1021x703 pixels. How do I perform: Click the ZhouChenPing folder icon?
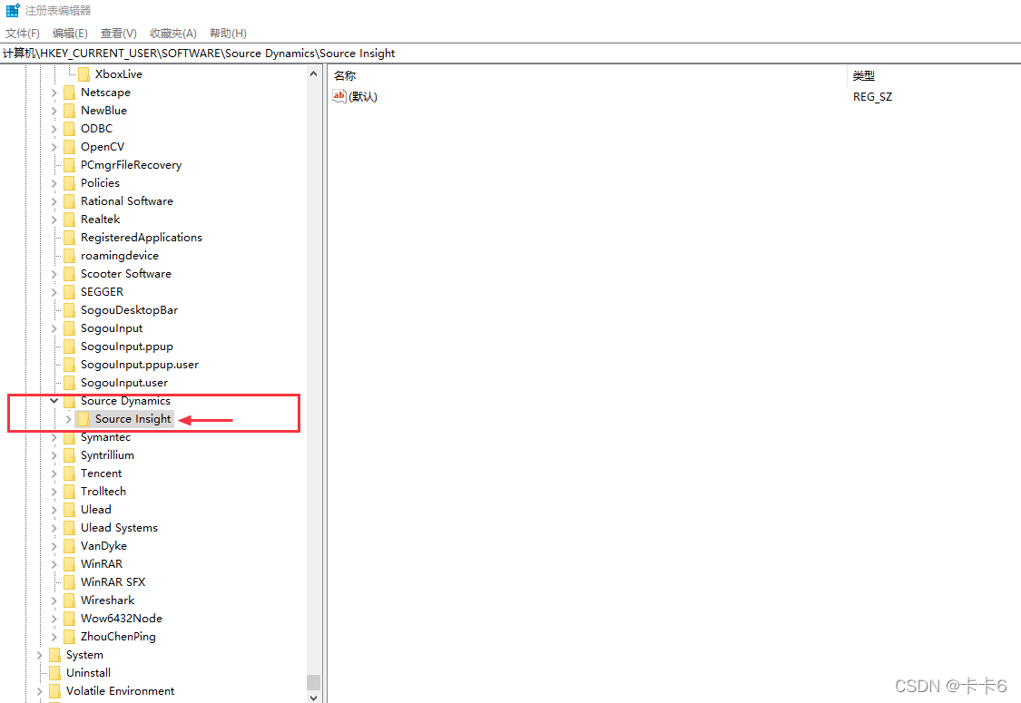click(70, 638)
